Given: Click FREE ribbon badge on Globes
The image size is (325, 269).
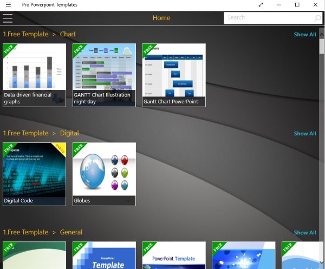Looking at the screenshot, I should click(79, 149).
